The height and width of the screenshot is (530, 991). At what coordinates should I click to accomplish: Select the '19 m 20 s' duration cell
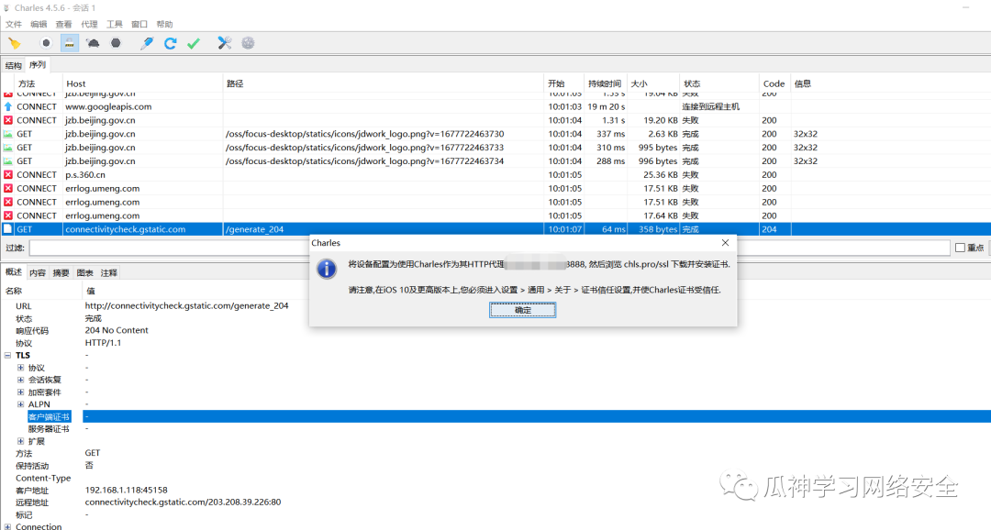pos(607,106)
